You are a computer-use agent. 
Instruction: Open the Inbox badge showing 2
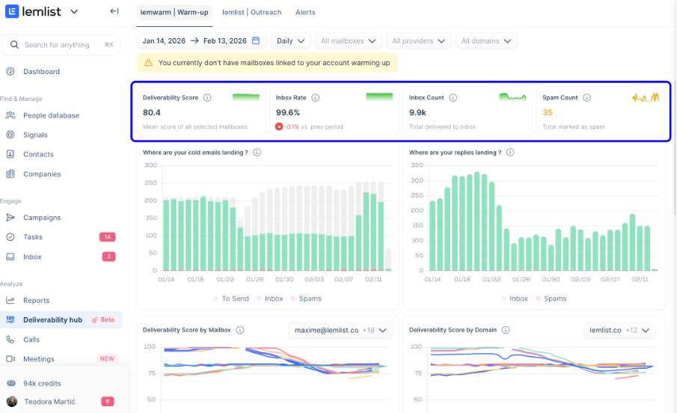(108, 257)
